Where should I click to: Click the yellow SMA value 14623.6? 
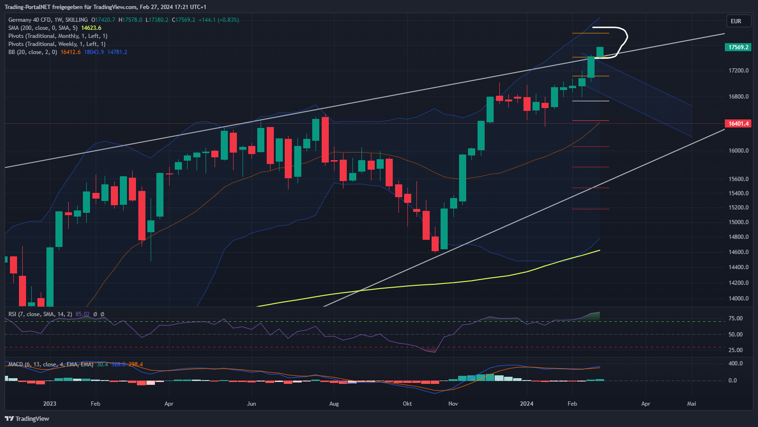[91, 28]
